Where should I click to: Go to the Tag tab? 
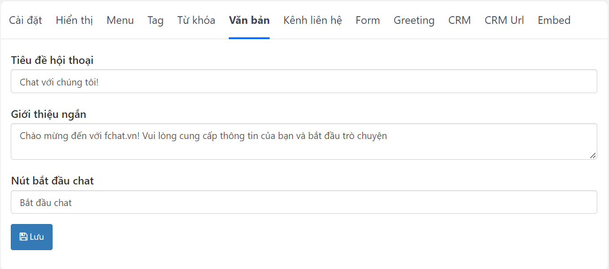pyautogui.click(x=156, y=20)
